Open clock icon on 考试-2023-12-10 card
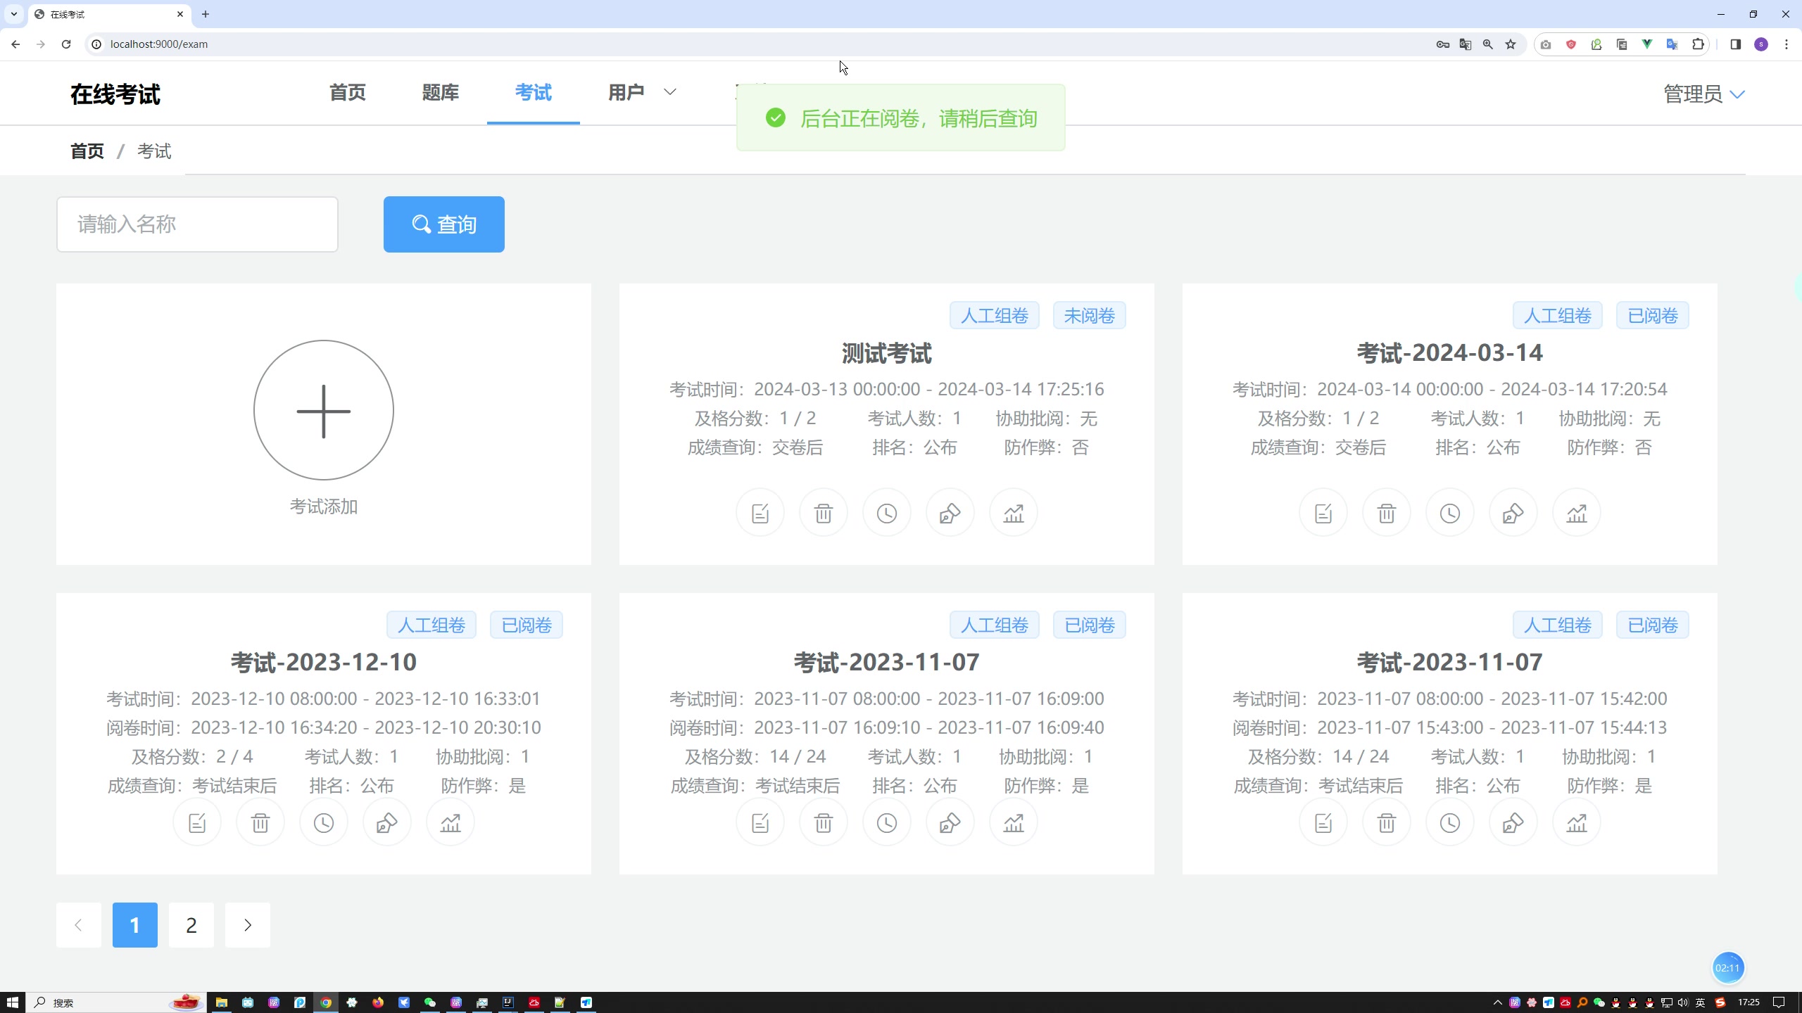Screen dimensions: 1802x1013 click(x=324, y=822)
